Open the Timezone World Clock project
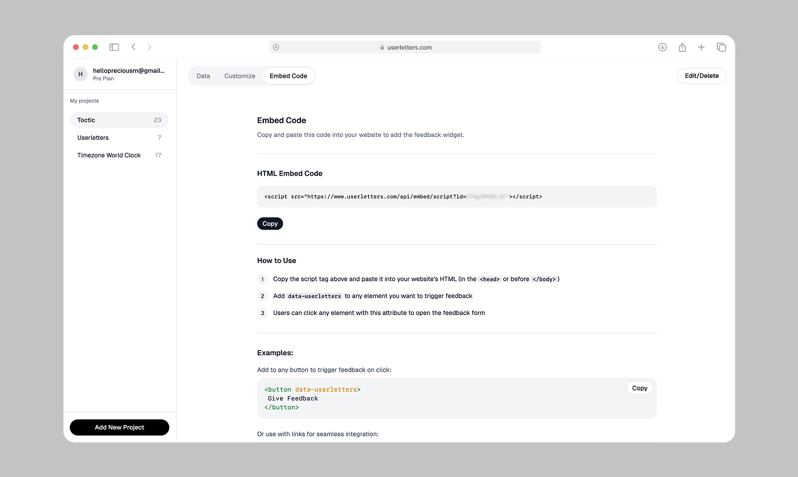The width and height of the screenshot is (798, 477). [119, 155]
